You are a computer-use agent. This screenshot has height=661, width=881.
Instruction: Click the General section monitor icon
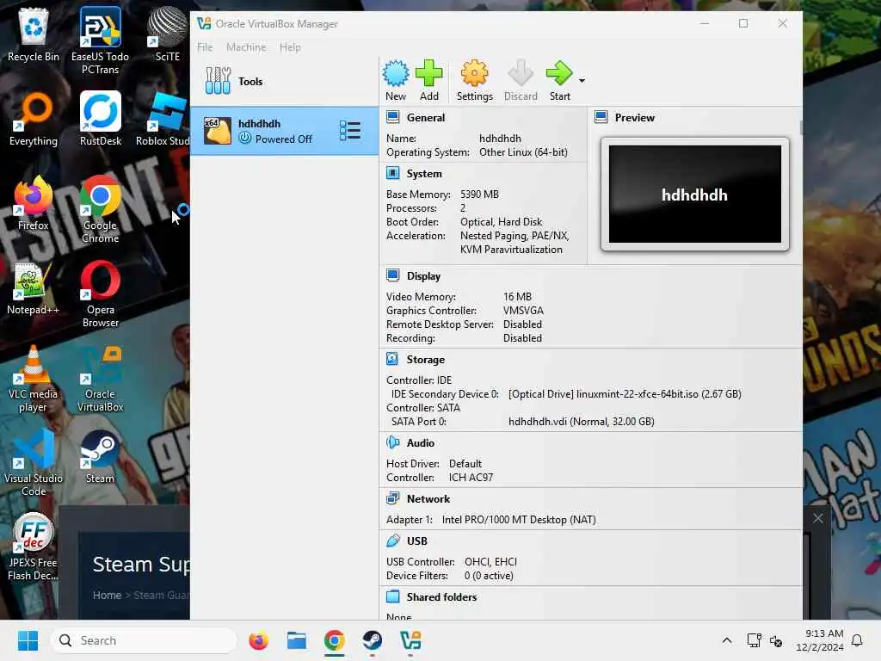392,117
